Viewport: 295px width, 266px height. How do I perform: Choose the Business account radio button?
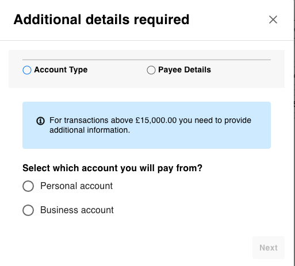click(28, 210)
